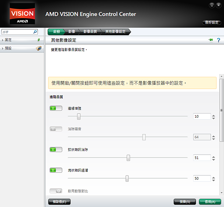Click the scrollbar up arrow

(222, 76)
